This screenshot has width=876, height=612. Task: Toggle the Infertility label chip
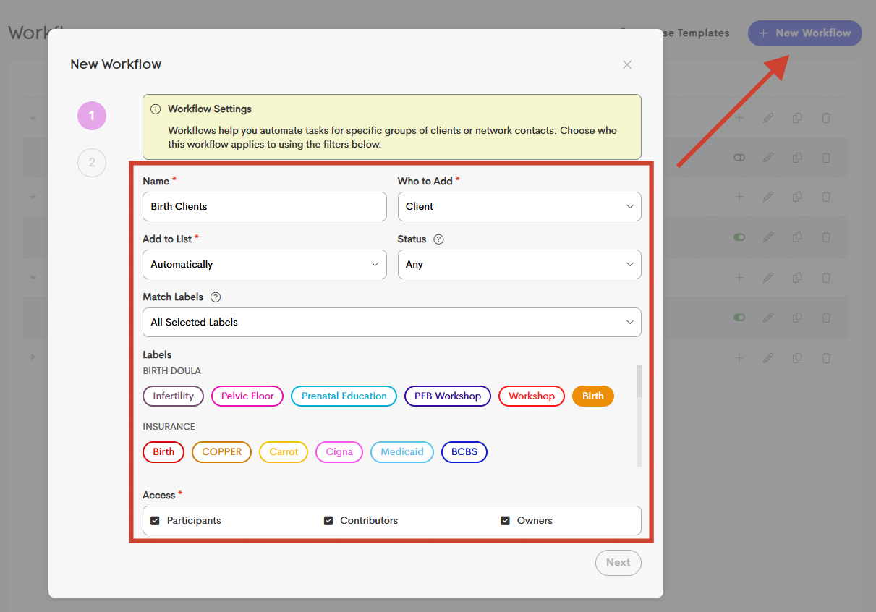point(174,396)
